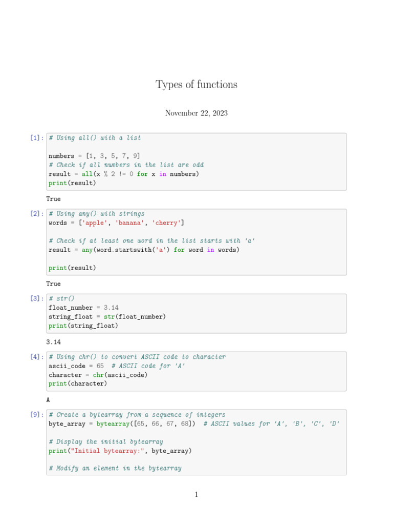Click the date November 22, 2023
The height and width of the screenshot is (525, 393).
196,113
